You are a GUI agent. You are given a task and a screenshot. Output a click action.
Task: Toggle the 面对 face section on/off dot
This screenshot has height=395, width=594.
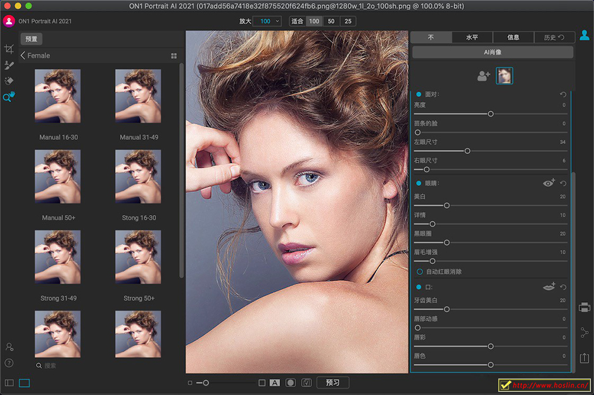419,94
